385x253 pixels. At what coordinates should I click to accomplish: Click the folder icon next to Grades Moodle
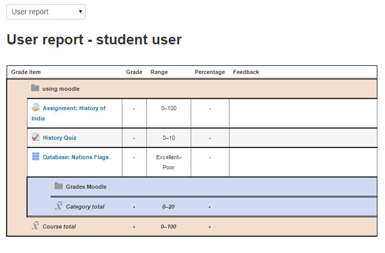point(58,186)
